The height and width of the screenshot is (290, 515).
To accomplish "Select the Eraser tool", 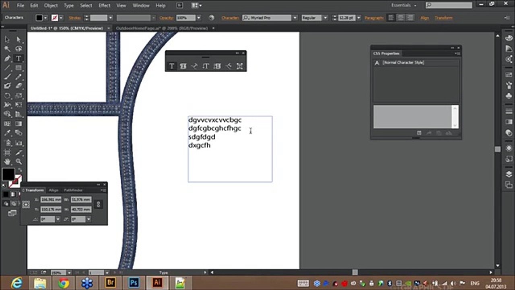I will point(19,86).
